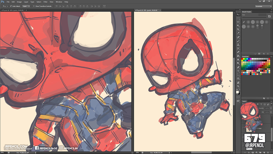Select the Dodge tool
Viewport: 273px width, 154px height.
(x=238, y=63)
